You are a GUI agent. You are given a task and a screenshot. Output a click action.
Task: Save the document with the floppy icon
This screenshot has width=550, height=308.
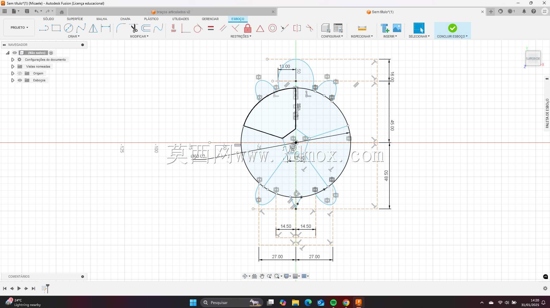(x=27, y=11)
